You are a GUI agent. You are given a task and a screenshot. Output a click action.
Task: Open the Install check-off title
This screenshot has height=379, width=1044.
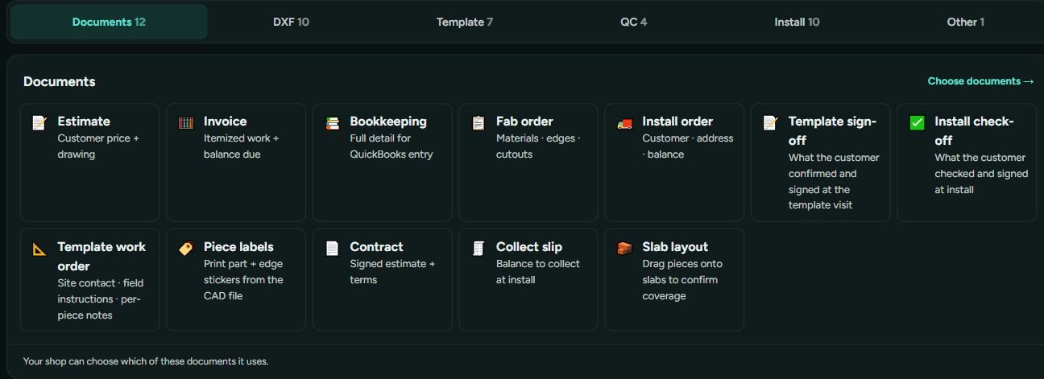click(x=974, y=131)
